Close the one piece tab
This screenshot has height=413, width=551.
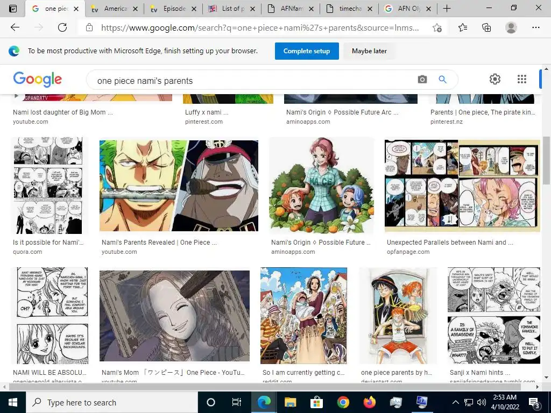tap(76, 9)
